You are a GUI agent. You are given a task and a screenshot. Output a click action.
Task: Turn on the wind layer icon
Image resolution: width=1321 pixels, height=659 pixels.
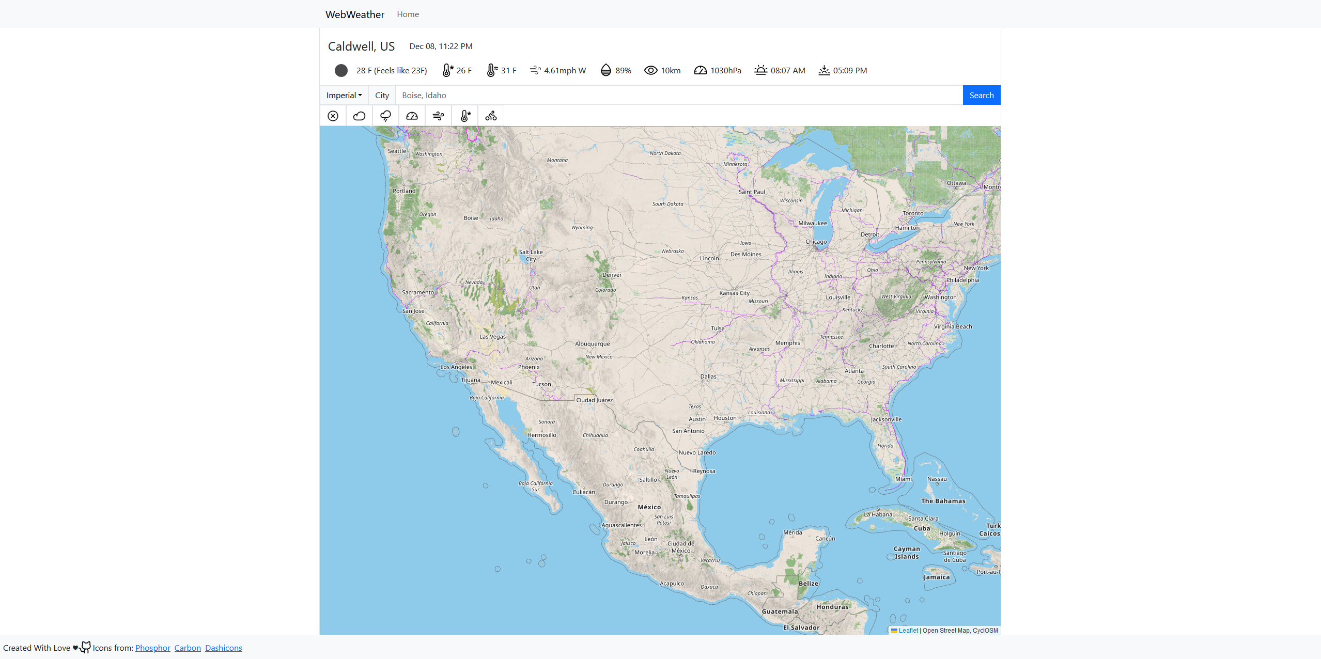point(438,116)
